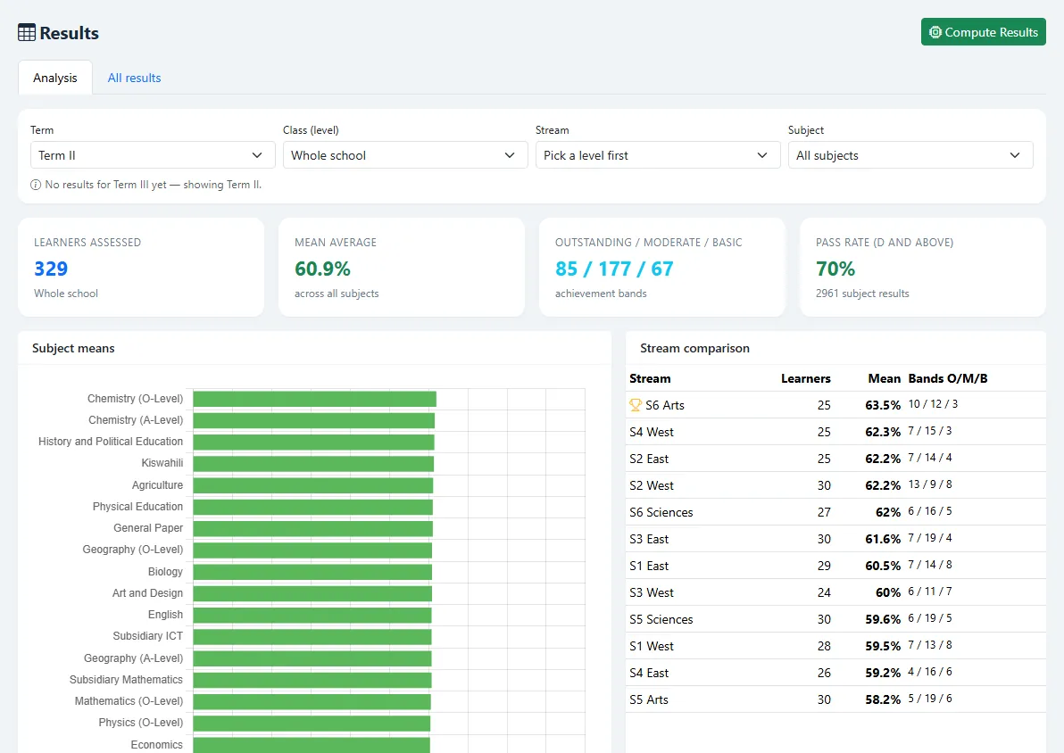This screenshot has height=753, width=1064.
Task: Click the gold trophy icon beside S6 Arts
Action: [x=636, y=405]
